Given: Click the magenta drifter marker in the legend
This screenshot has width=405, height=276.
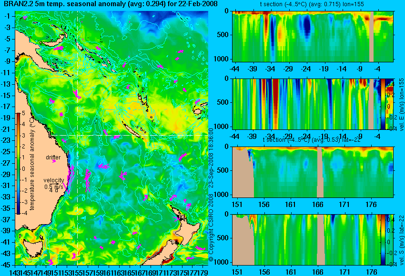Looking at the screenshot, I should [54, 161].
